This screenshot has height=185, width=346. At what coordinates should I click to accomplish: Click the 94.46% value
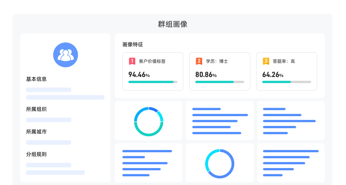139,75
